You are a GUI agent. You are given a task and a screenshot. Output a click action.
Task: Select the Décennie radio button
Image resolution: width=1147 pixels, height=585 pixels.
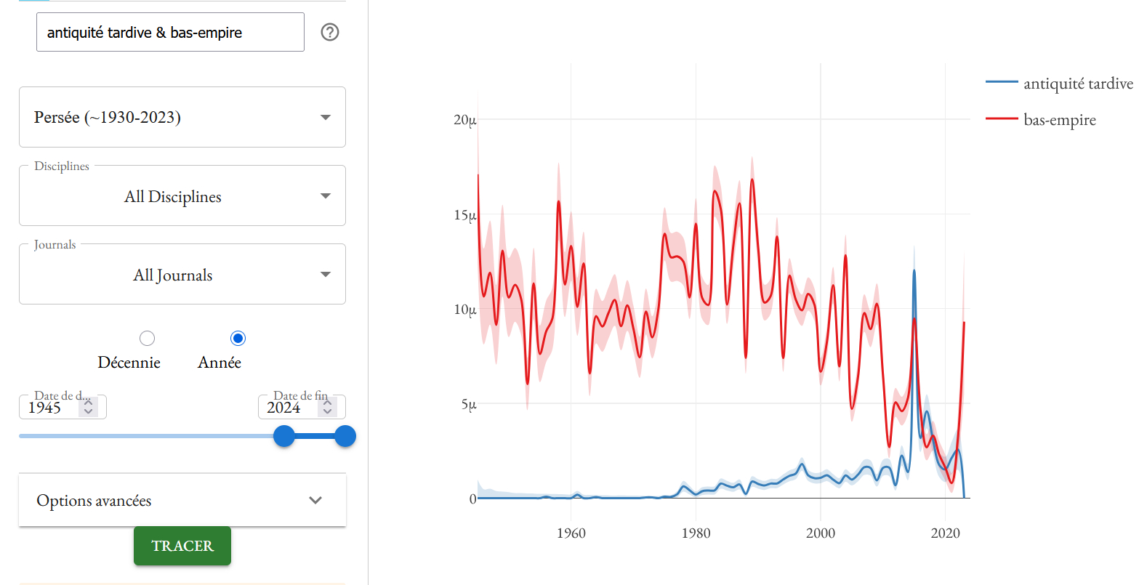click(148, 339)
